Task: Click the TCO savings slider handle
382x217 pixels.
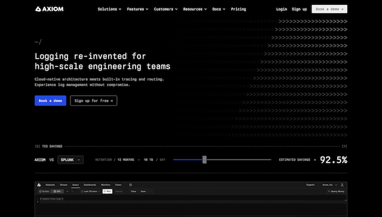Action: click(x=204, y=160)
